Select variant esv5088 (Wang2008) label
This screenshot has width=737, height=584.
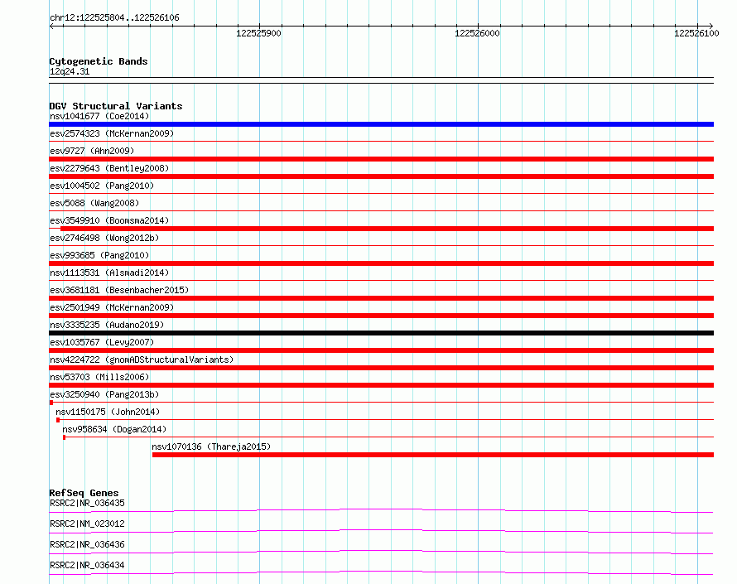94,203
